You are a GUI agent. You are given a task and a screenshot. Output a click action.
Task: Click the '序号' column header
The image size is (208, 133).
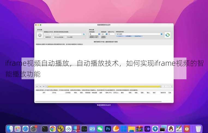click(44, 93)
